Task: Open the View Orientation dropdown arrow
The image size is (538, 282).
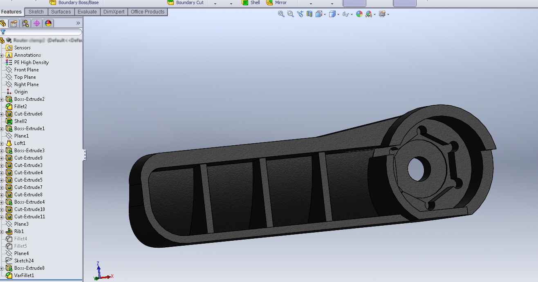Action: tap(325, 14)
